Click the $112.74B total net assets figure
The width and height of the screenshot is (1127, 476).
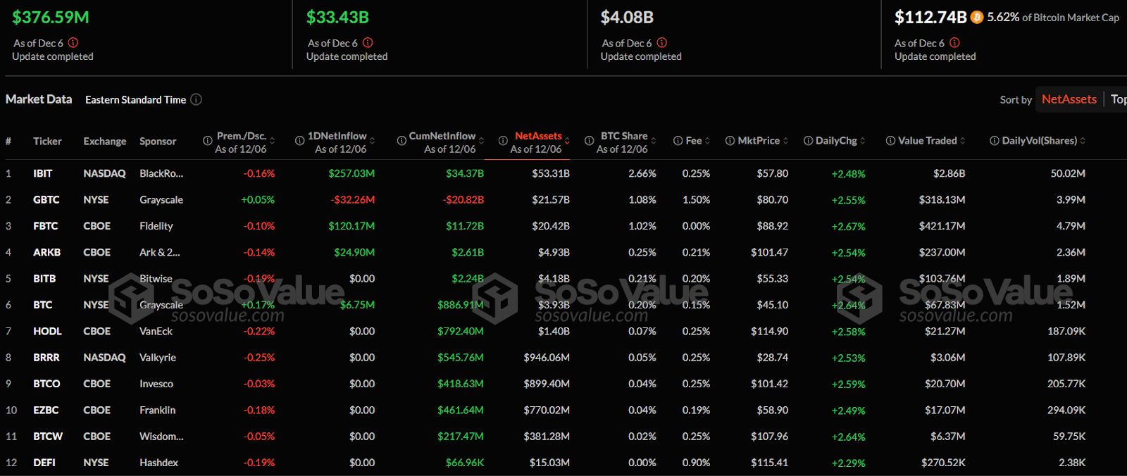tap(930, 17)
